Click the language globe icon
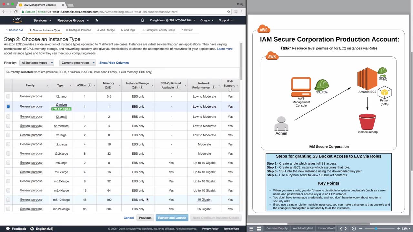 31,229
